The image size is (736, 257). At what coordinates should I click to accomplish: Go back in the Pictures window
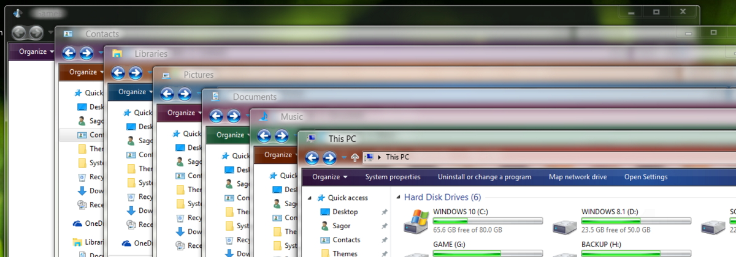166,94
